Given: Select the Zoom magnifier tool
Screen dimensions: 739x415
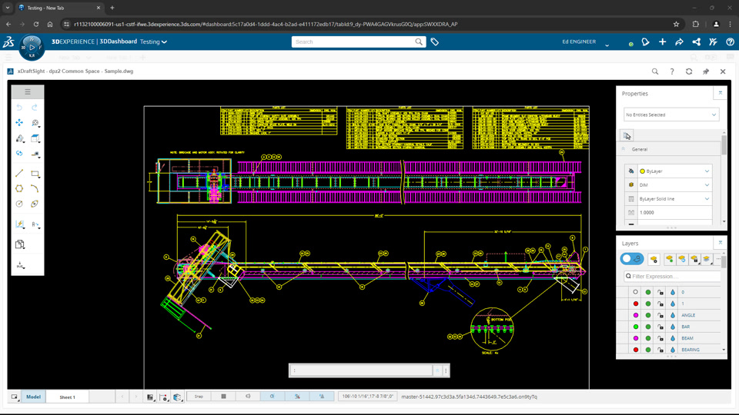Looking at the screenshot, I should 35,123.
